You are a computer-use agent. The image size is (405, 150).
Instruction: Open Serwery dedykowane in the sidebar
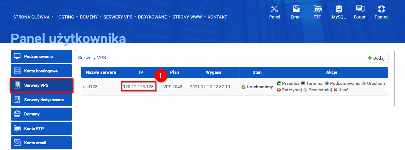pyautogui.click(x=41, y=100)
